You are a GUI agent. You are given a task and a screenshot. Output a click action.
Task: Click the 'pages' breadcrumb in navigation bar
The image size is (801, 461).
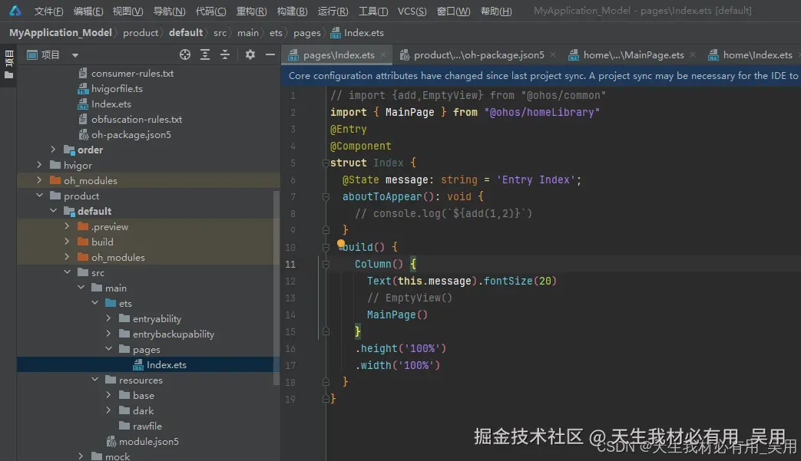(x=307, y=33)
